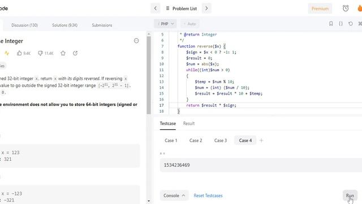Bookmark the code with the bookmark icon

(331, 24)
